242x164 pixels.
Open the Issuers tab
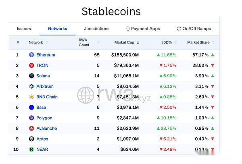(x=24, y=29)
